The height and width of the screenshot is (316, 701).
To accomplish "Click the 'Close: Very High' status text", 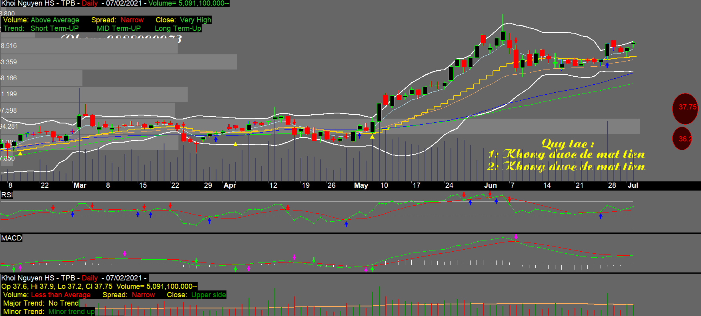I will pyautogui.click(x=183, y=20).
